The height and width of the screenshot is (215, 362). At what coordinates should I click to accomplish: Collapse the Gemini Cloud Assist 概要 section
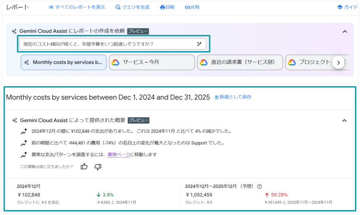point(344,120)
